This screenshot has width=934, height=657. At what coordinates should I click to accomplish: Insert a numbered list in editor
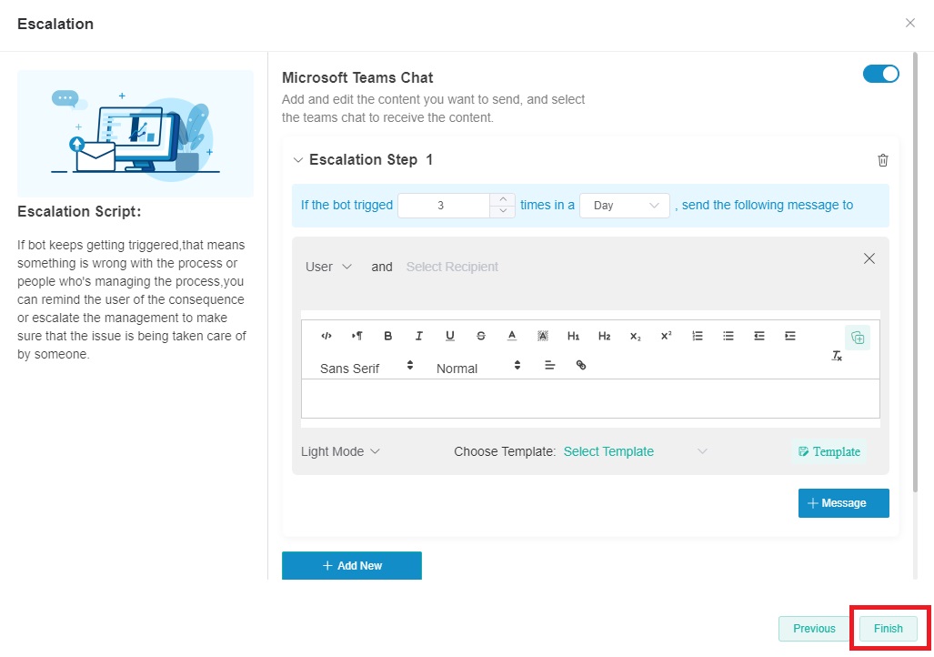click(698, 336)
